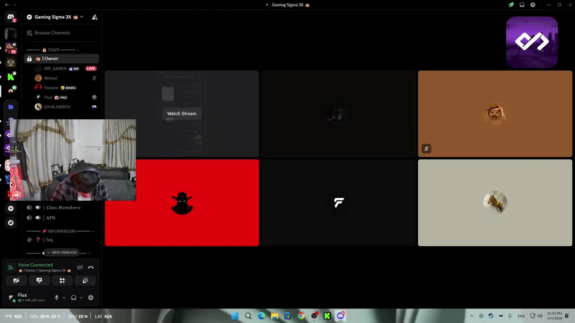Click the green leaf icon in title bar

coord(511,5)
